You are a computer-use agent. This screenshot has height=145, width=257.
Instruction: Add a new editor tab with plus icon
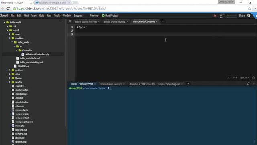click(x=163, y=21)
